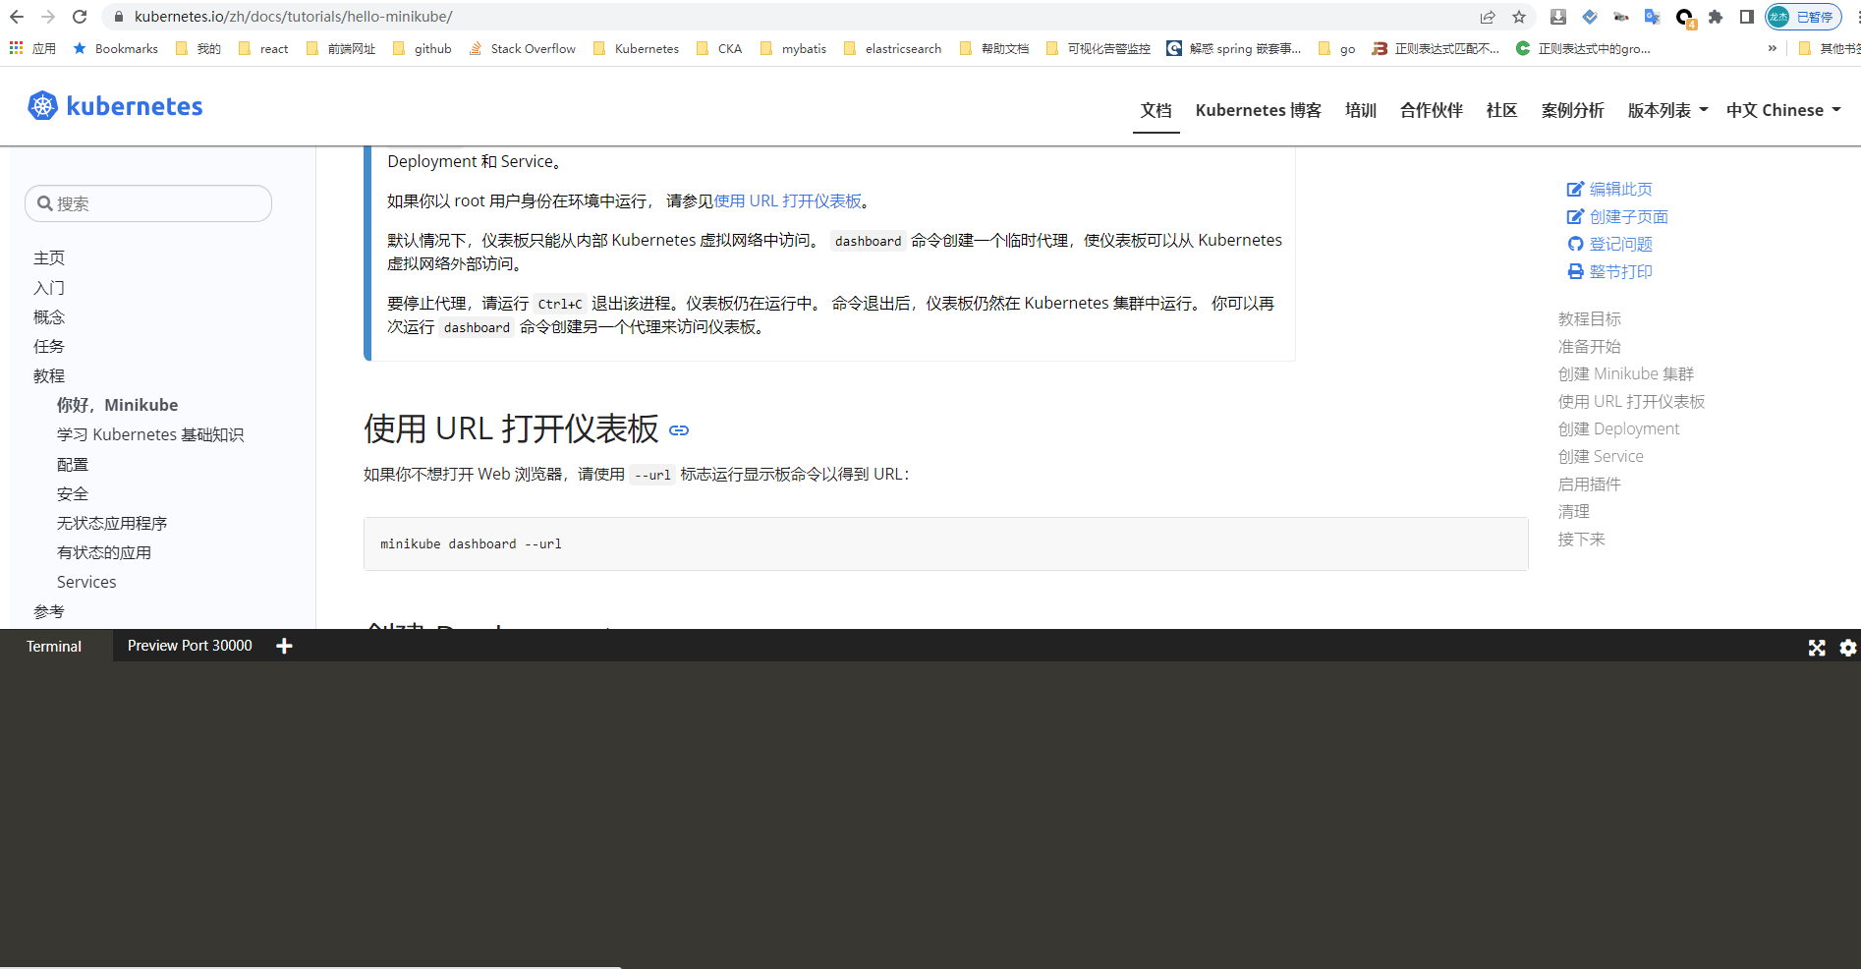
Task: Open the Stack Overflow bookmark
Action: 522,48
